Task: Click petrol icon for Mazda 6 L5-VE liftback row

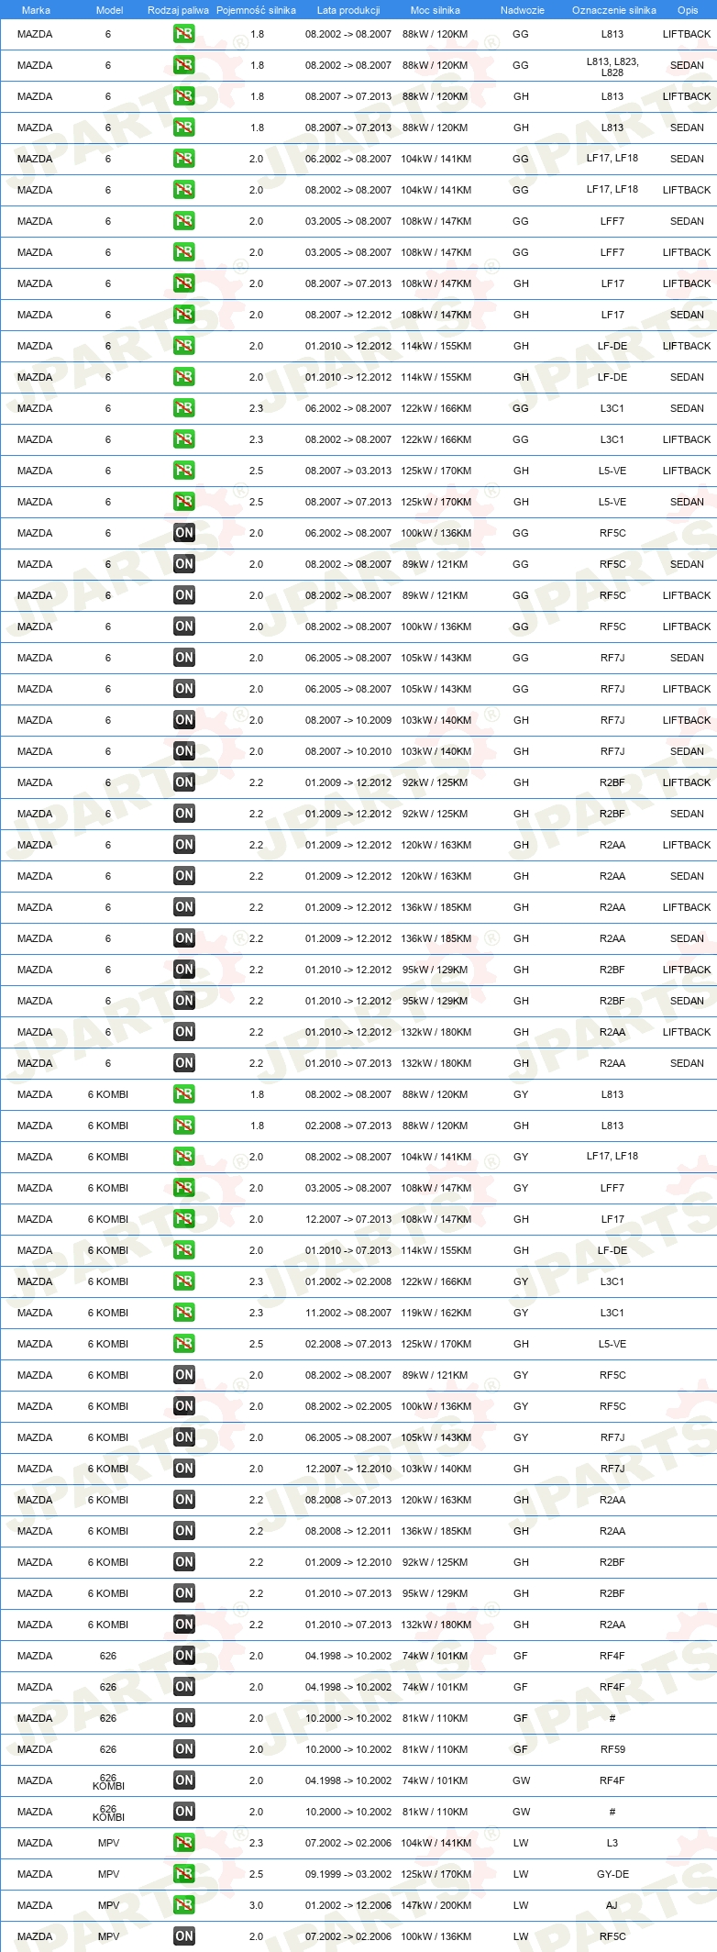Action: 184,471
